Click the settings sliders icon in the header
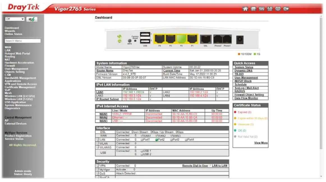Image resolution: width=326 pixels, height=182 pixels. point(261,9)
